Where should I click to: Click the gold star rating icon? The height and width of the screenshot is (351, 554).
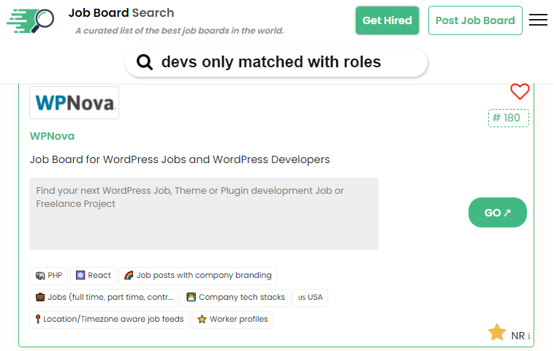pyautogui.click(x=497, y=333)
